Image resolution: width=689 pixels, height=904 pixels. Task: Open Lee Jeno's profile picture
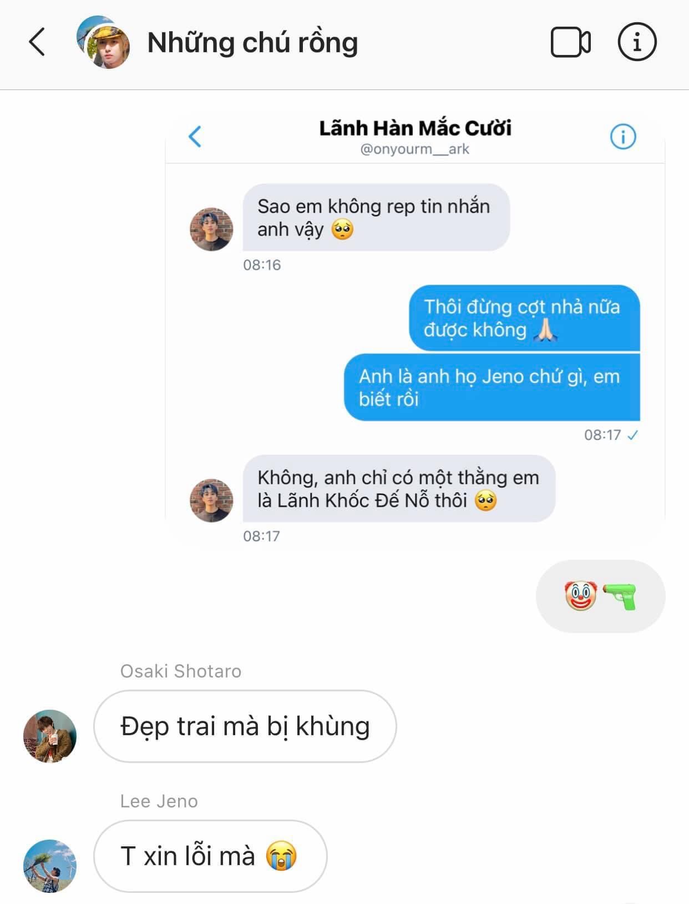tap(50, 866)
